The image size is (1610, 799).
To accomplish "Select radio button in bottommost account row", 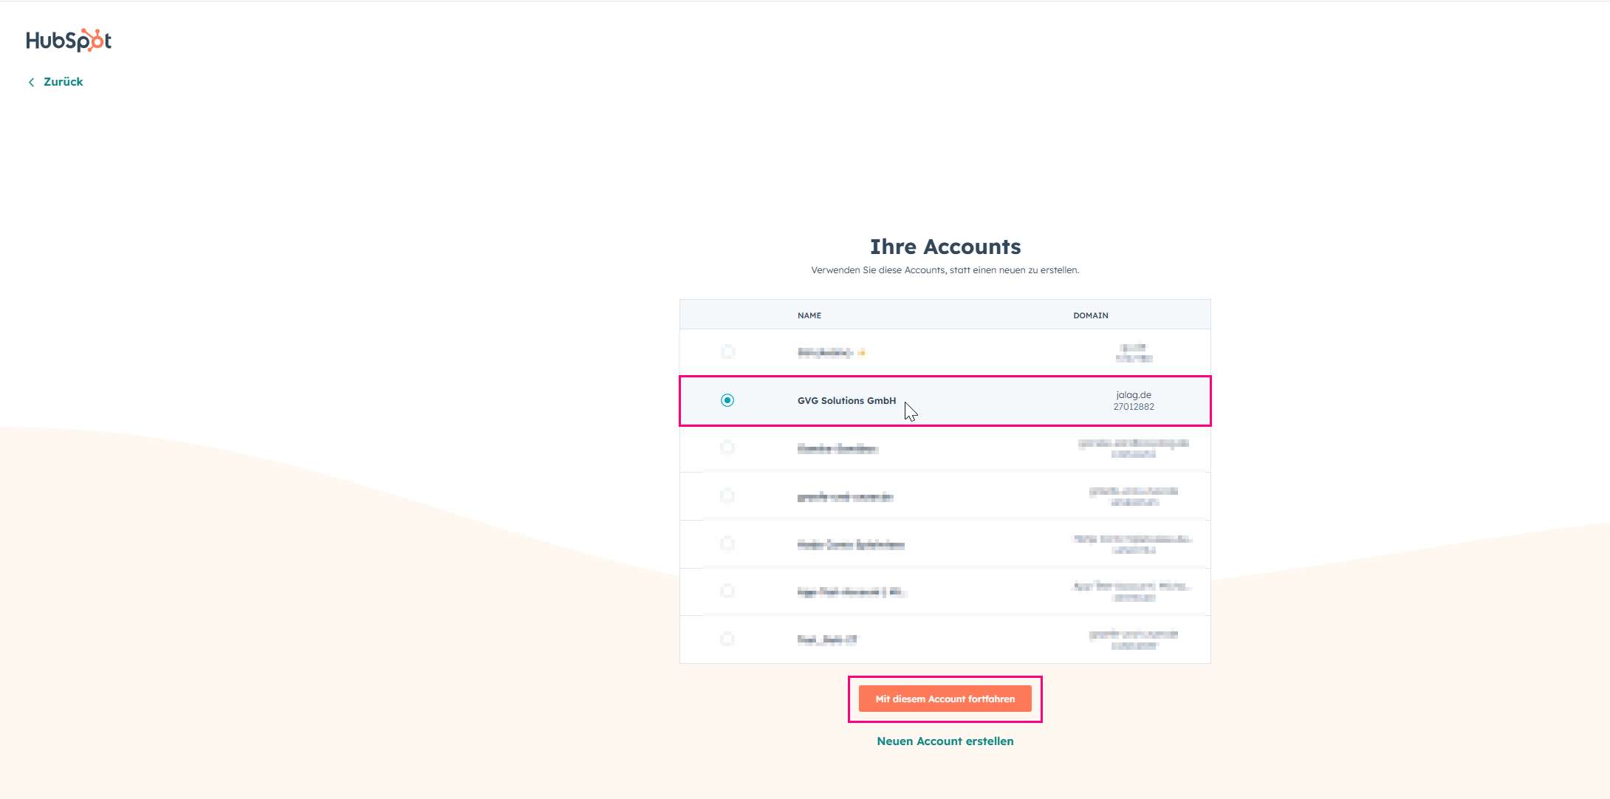I will (x=727, y=639).
